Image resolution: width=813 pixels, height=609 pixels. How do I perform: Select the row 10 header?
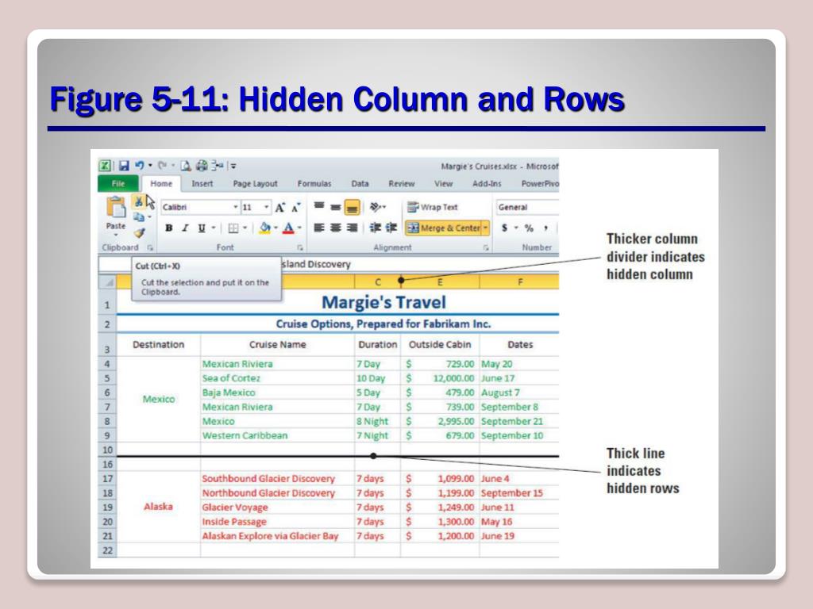[107, 450]
